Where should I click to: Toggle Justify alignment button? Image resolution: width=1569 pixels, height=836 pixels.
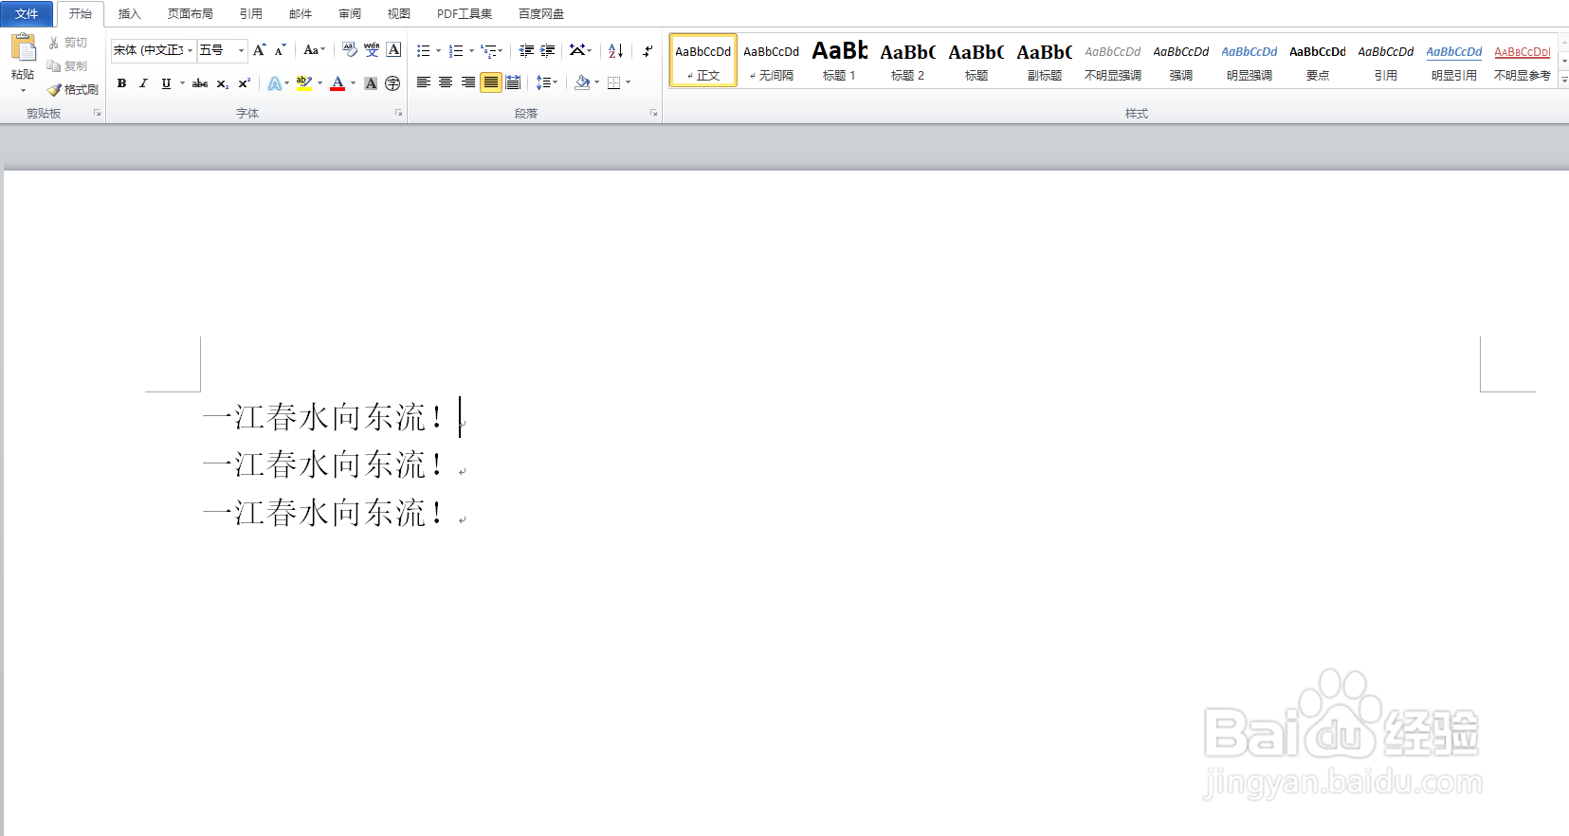pos(490,82)
